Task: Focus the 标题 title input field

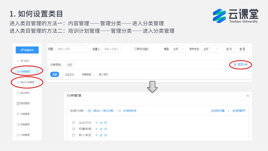Action: (x=71, y=49)
